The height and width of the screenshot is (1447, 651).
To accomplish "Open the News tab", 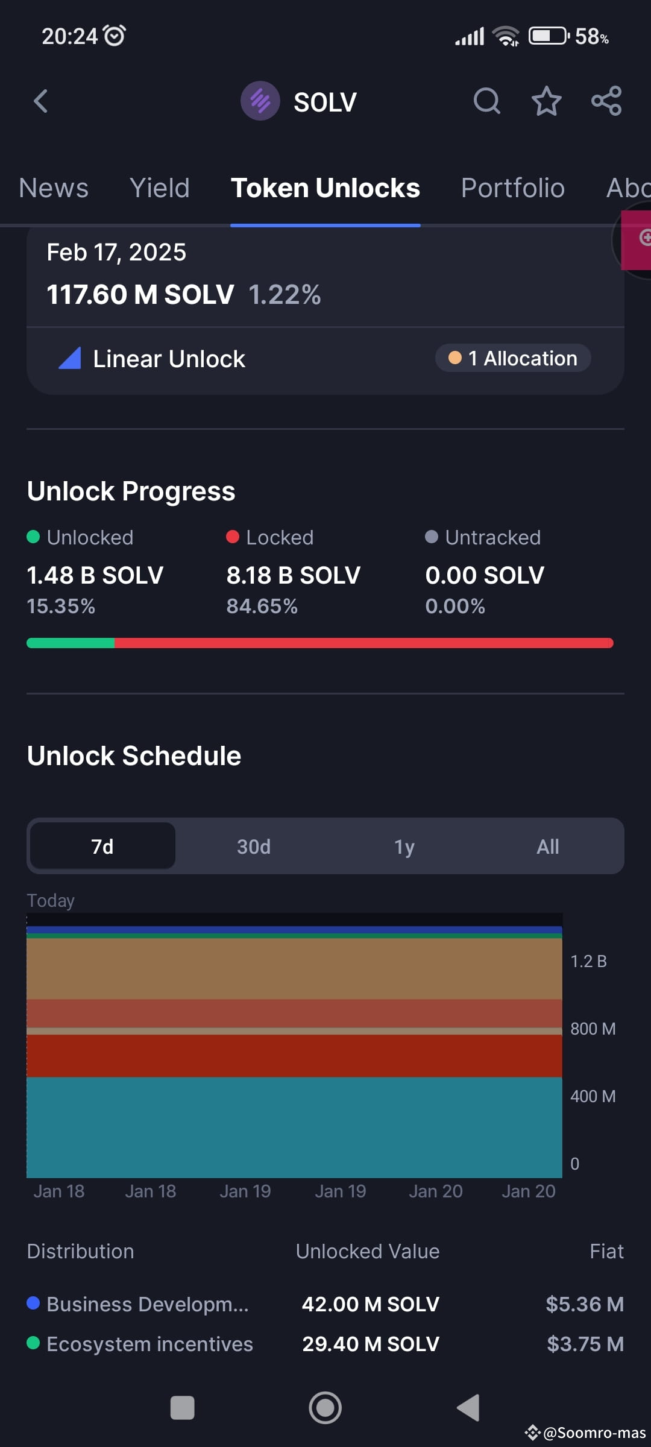I will point(53,188).
